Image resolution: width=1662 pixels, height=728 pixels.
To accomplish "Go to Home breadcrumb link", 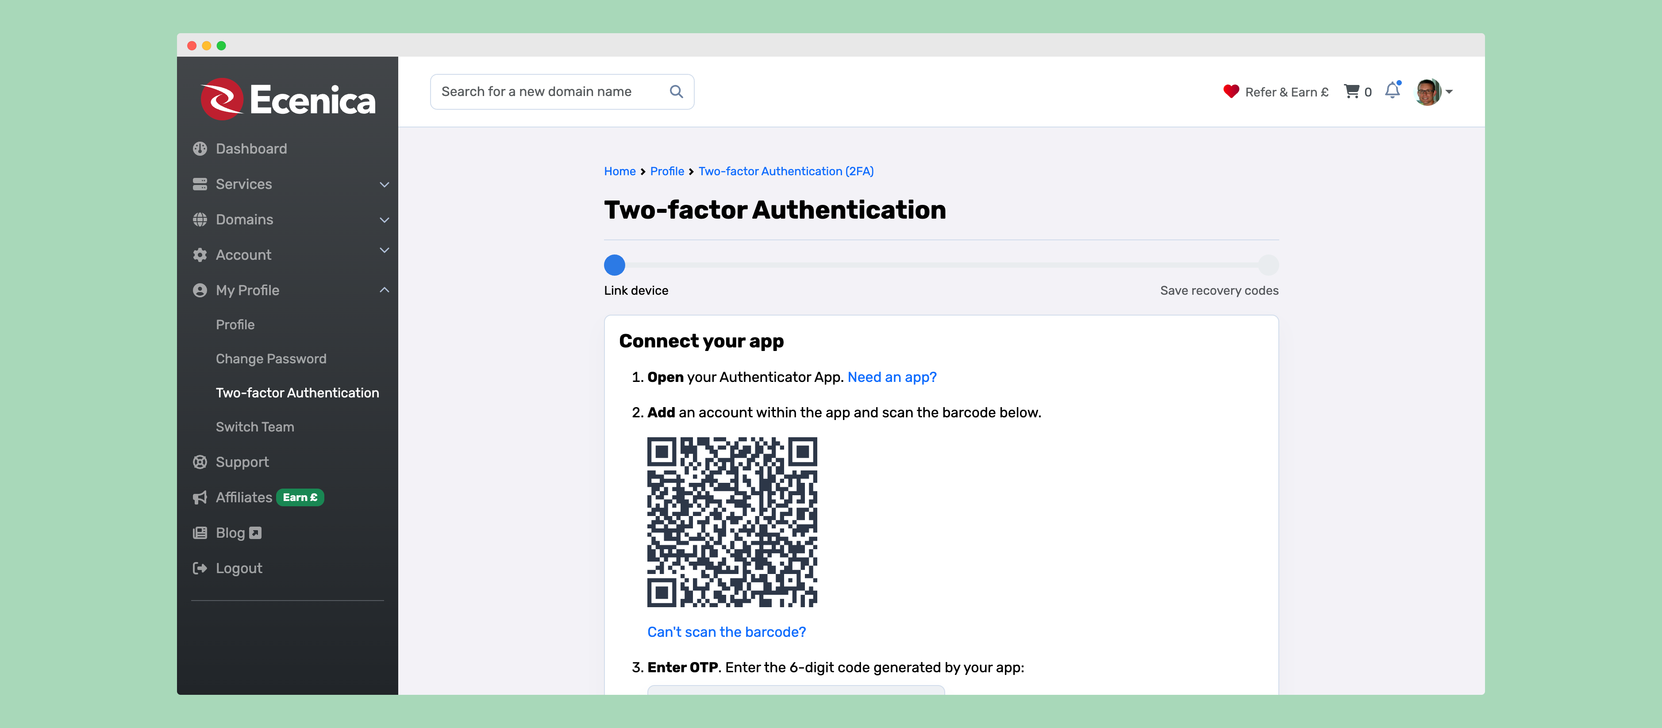I will pyautogui.click(x=619, y=171).
